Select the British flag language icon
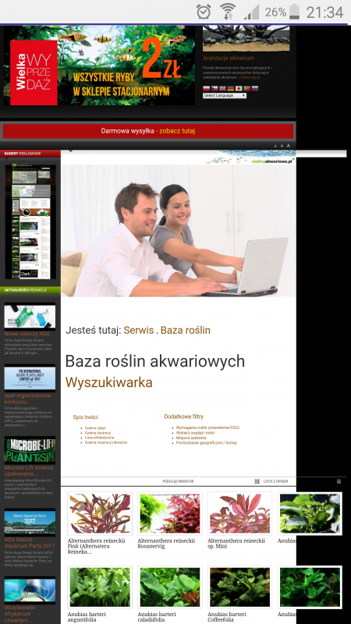 [222, 88]
